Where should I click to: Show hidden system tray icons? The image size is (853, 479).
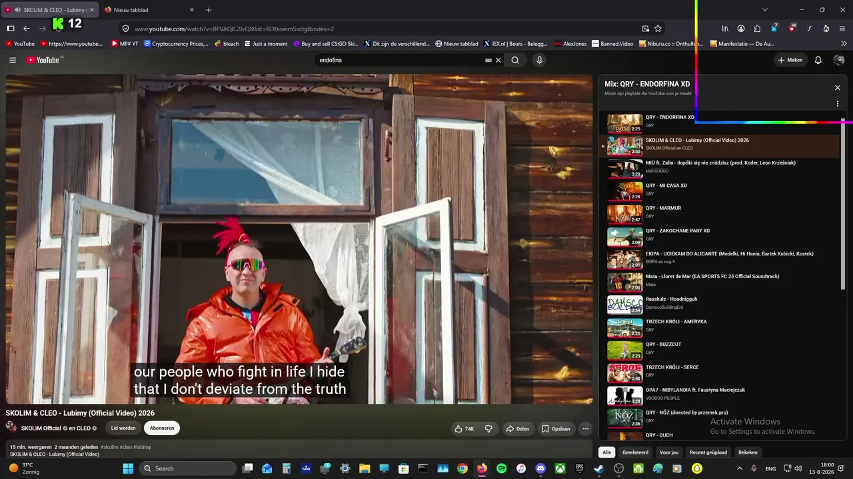pos(739,468)
